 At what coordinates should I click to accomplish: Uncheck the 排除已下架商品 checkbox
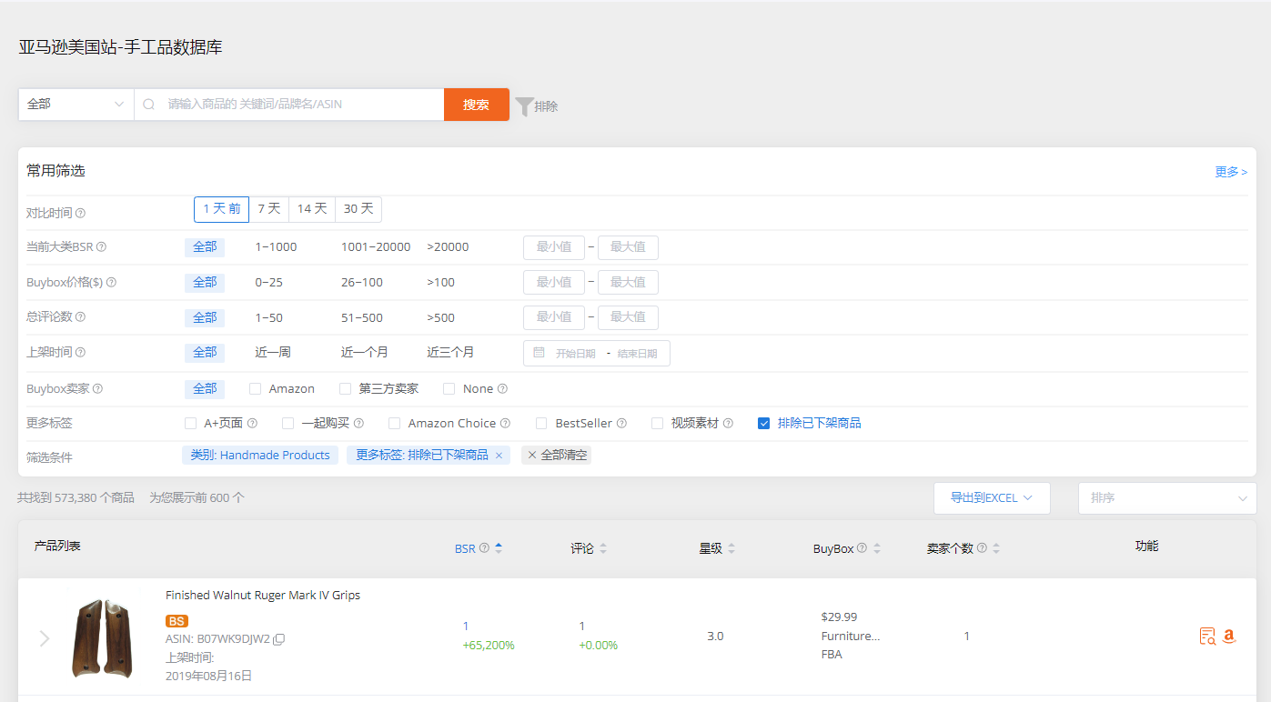click(763, 422)
